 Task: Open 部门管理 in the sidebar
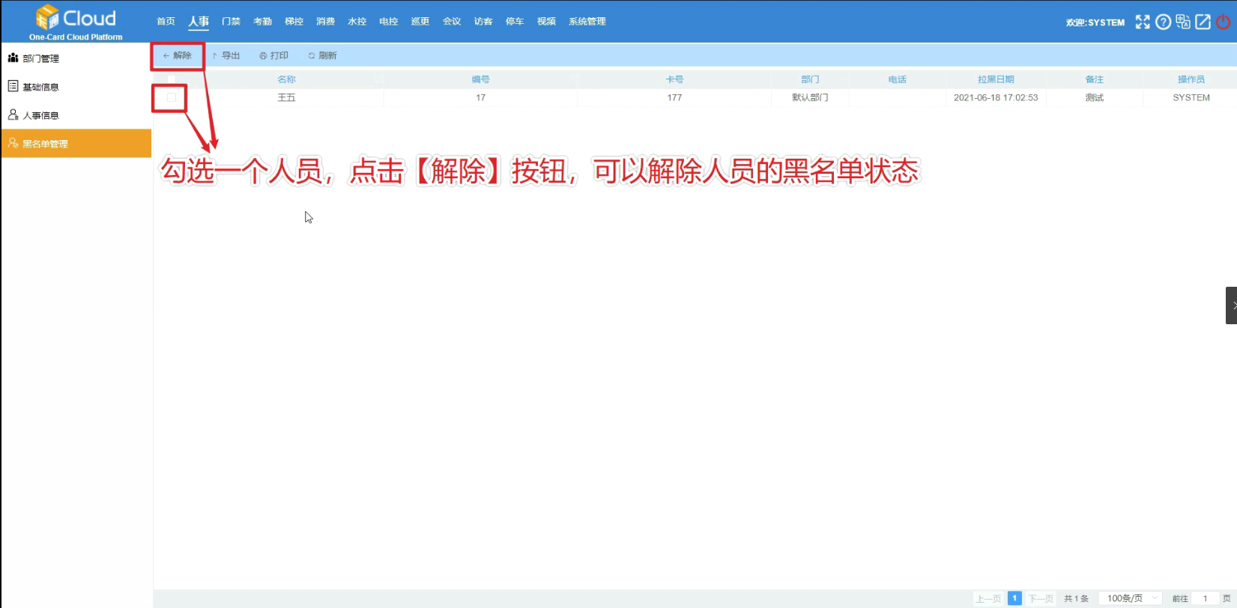point(40,58)
